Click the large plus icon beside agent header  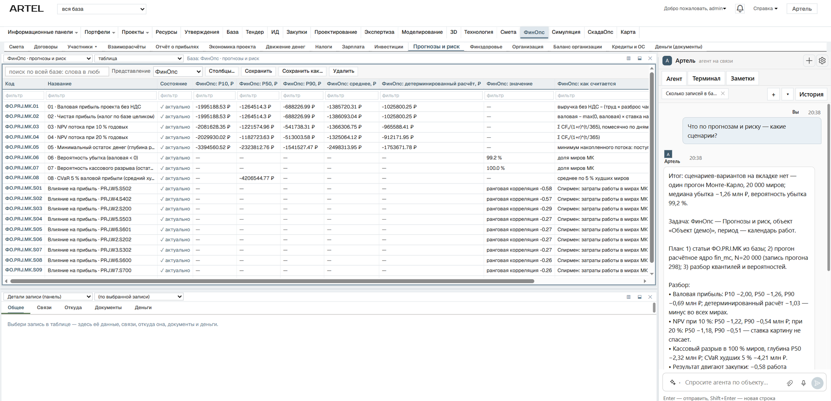(x=809, y=61)
